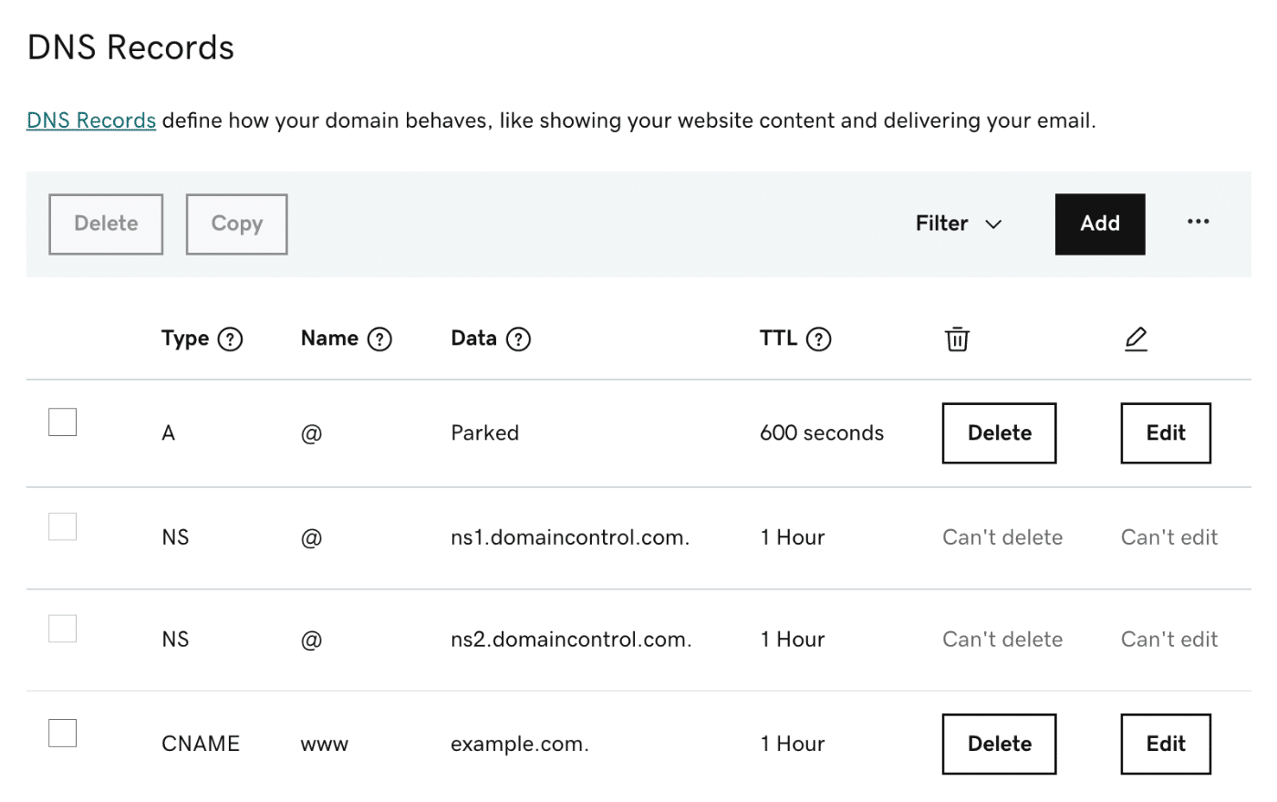Click the Name column help icon

coord(379,339)
